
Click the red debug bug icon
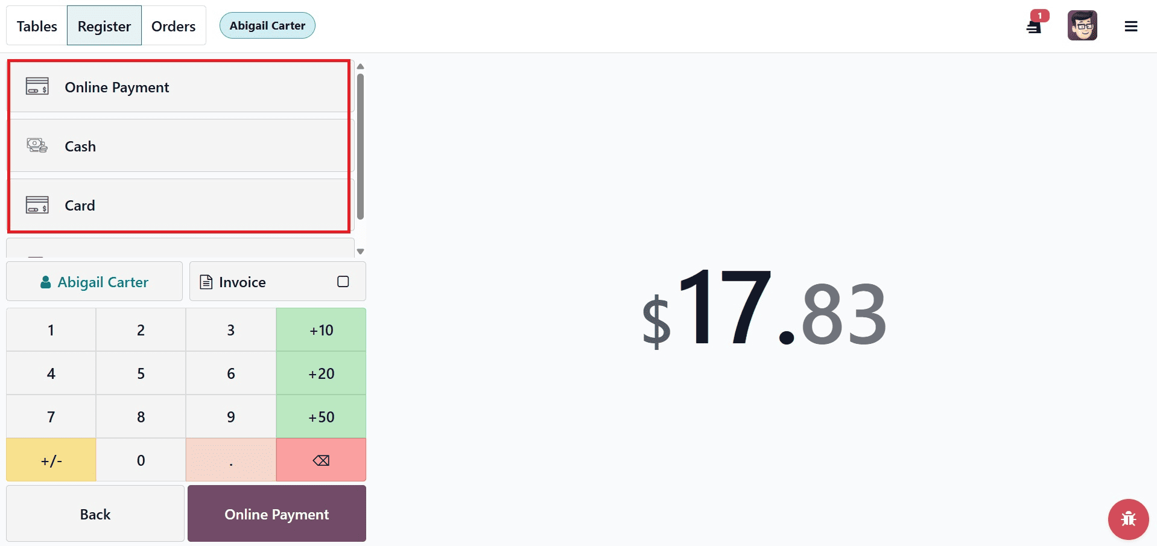[1128, 519]
